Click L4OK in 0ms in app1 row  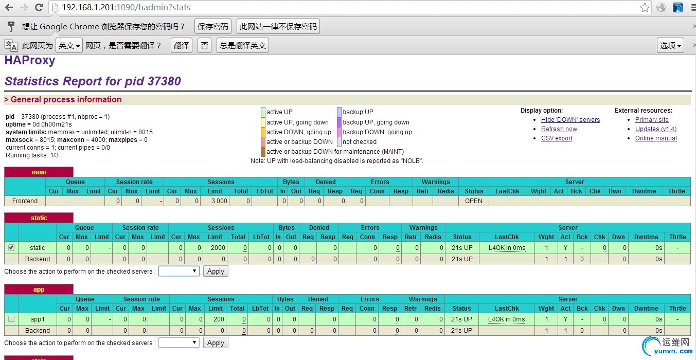point(507,319)
